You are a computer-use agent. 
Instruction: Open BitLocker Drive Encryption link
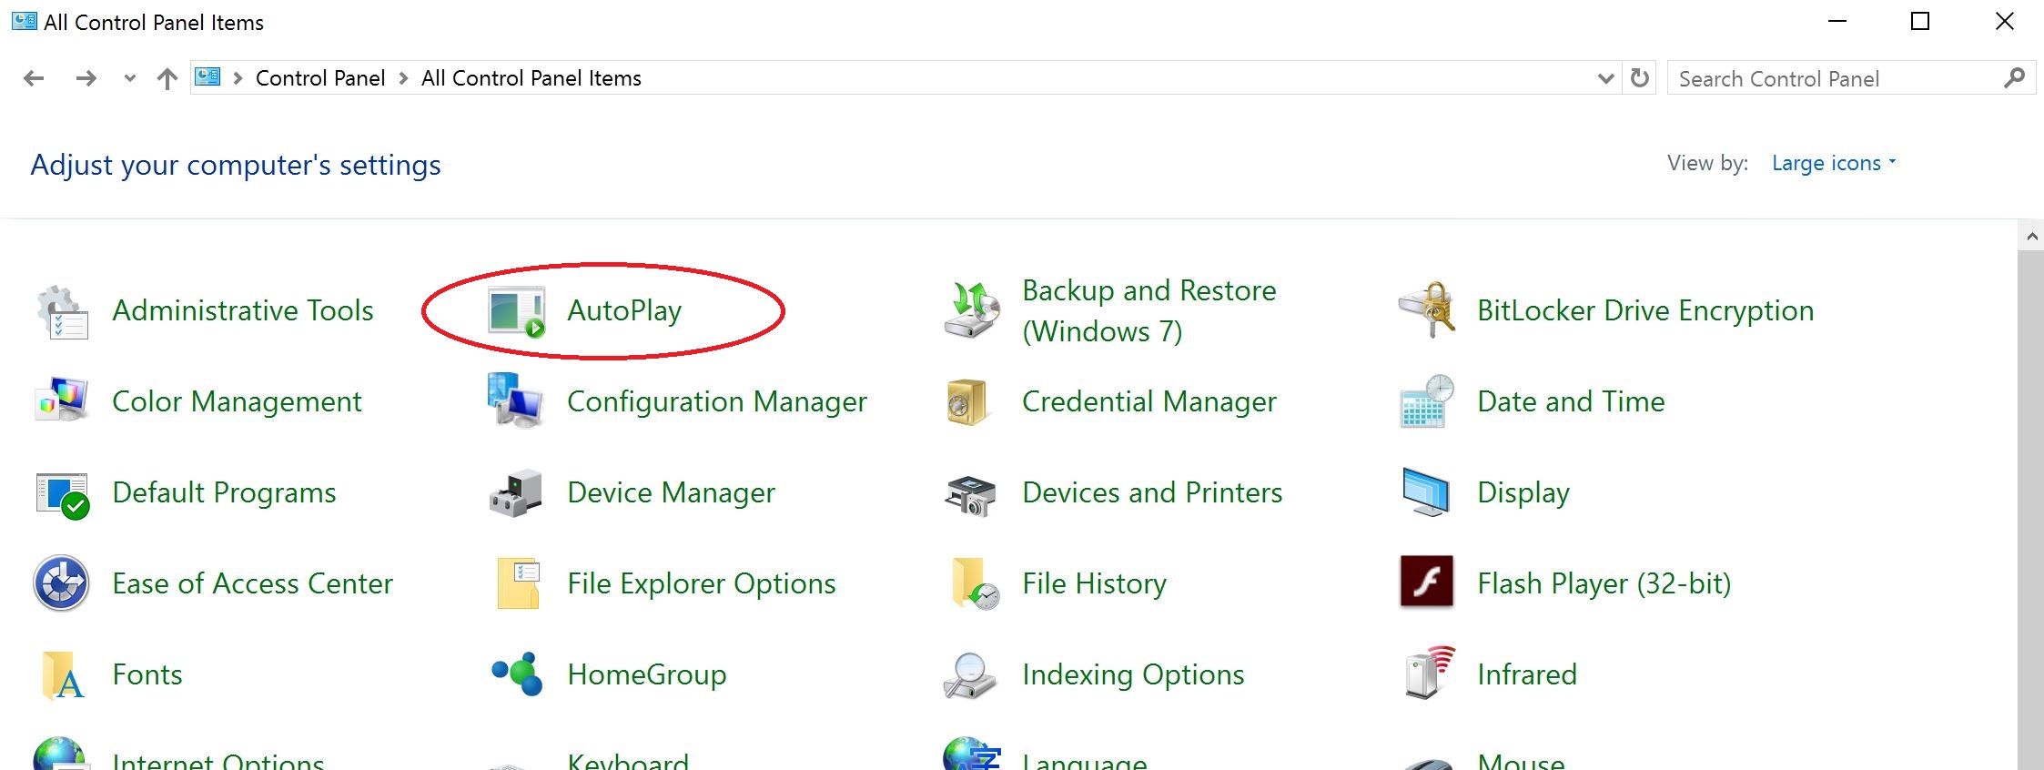(x=1645, y=311)
